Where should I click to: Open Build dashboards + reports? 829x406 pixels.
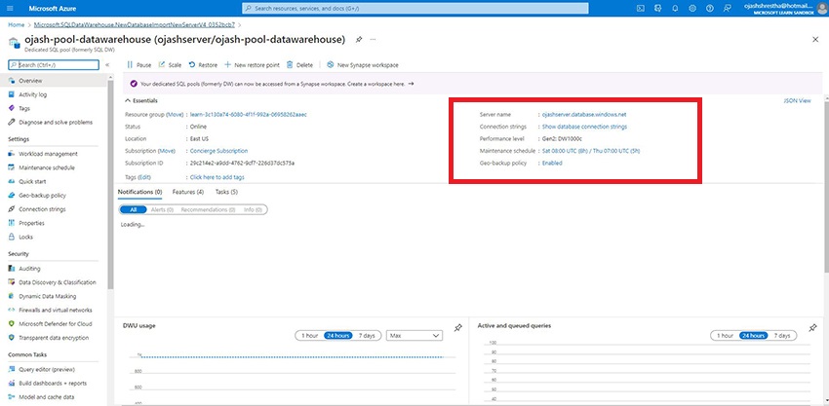(53, 383)
